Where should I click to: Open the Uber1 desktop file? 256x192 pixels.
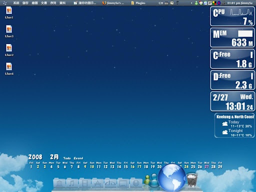coord(9,12)
